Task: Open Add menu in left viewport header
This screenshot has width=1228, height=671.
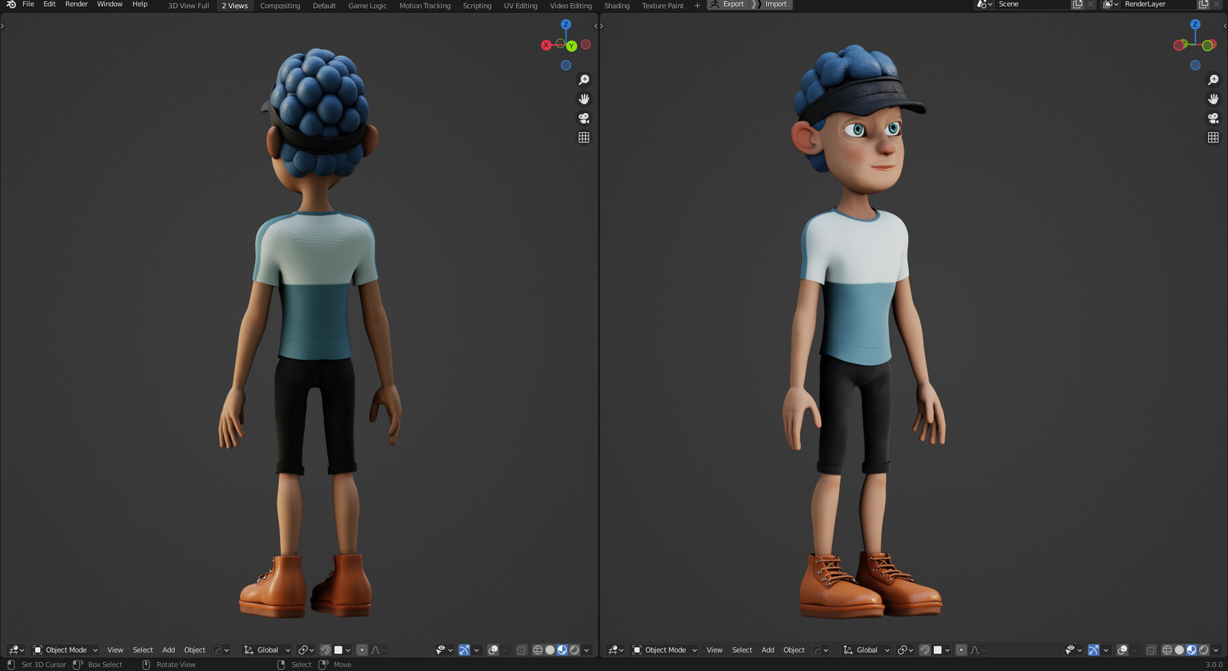Action: pos(169,650)
